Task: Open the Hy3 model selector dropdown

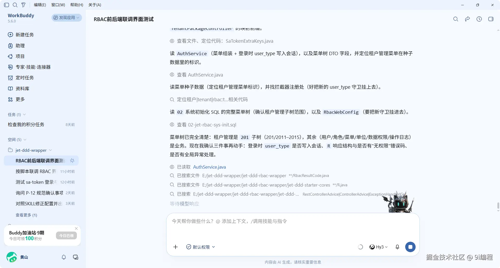Action: (x=379, y=247)
